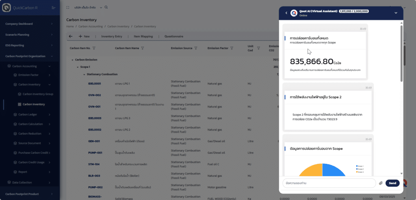Open the Questionnaire tab
Screen dimensions: 416x200
pyautogui.click(x=174, y=37)
